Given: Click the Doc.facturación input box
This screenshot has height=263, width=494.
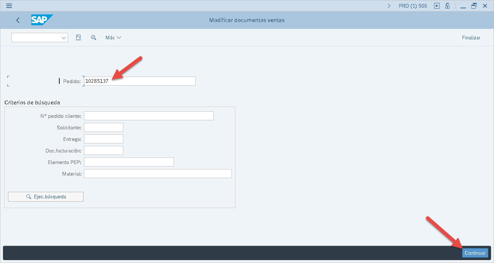Looking at the screenshot, I should click(103, 150).
